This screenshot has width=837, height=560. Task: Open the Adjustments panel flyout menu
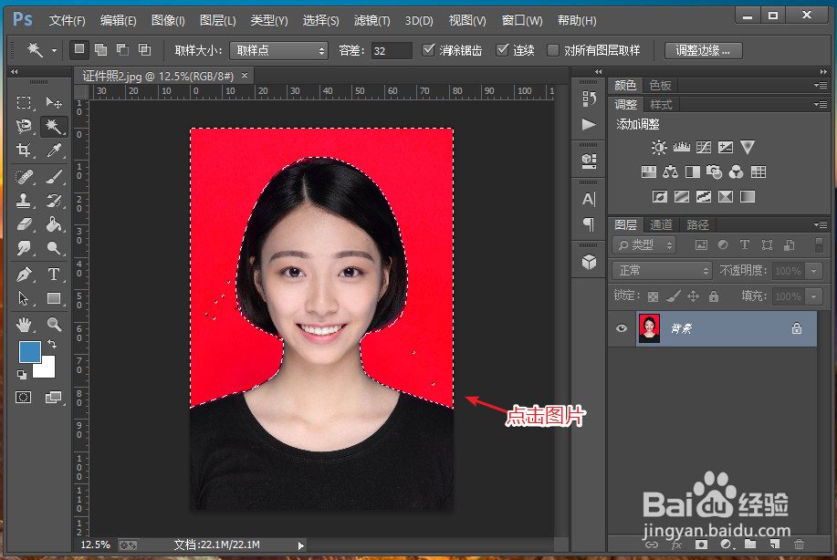[x=821, y=105]
